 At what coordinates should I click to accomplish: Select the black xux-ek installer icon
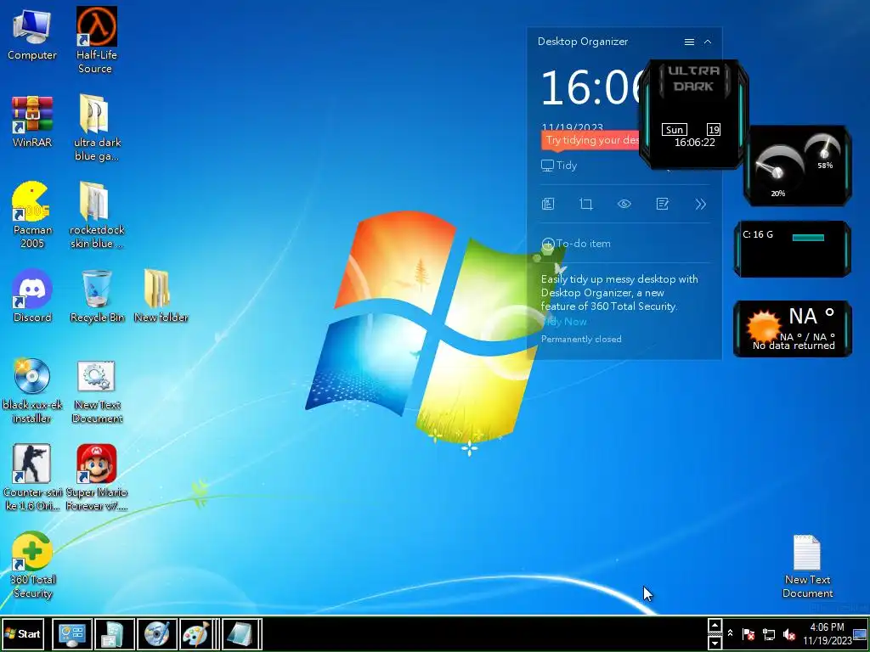point(32,391)
